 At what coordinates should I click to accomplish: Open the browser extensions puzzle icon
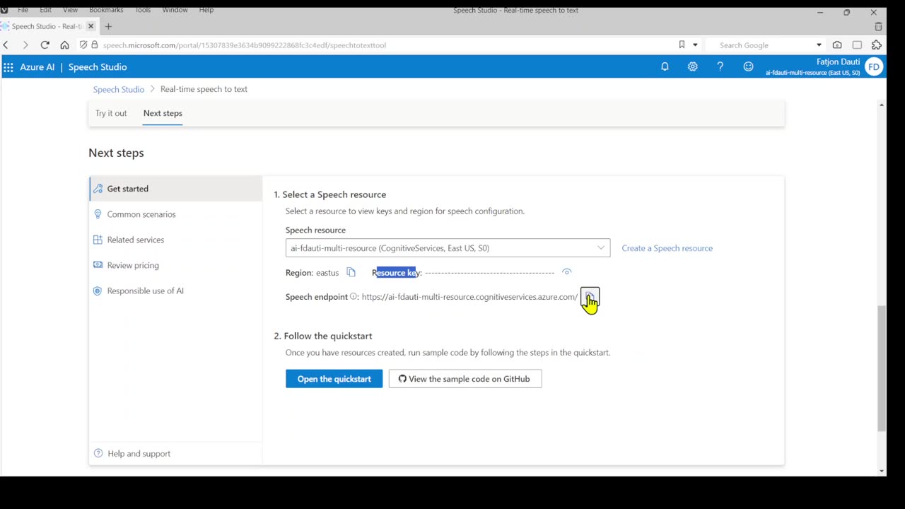tap(877, 45)
